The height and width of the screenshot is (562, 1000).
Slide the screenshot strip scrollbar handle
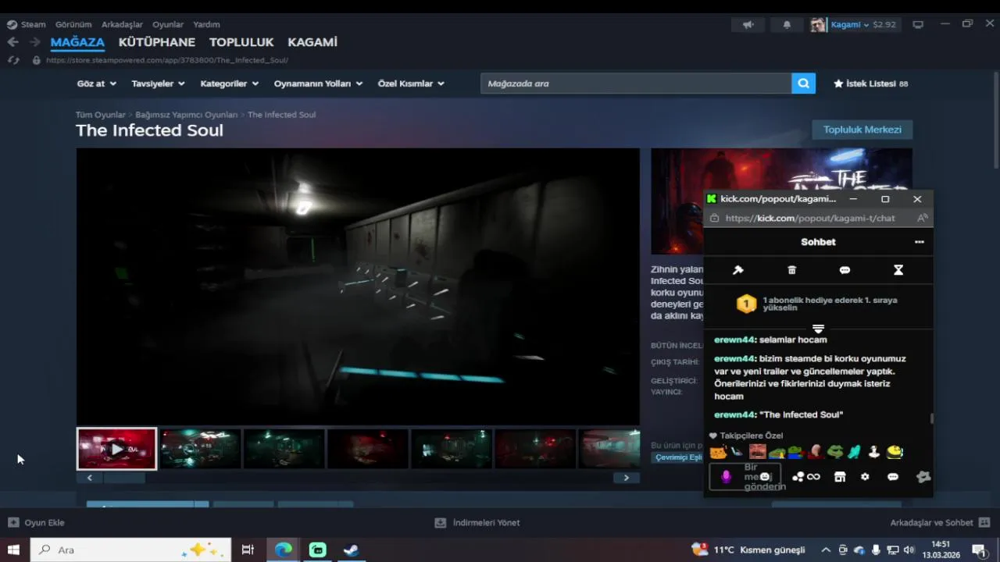point(124,478)
